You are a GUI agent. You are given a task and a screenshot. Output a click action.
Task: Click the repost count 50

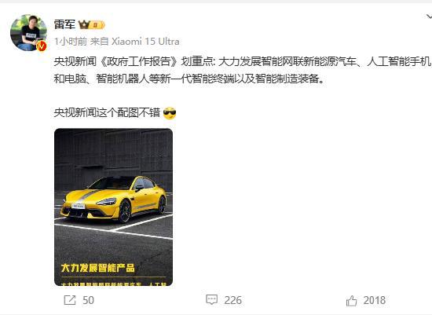88,300
